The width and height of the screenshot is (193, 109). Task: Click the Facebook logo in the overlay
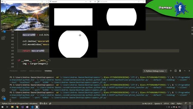(x=180, y=8)
